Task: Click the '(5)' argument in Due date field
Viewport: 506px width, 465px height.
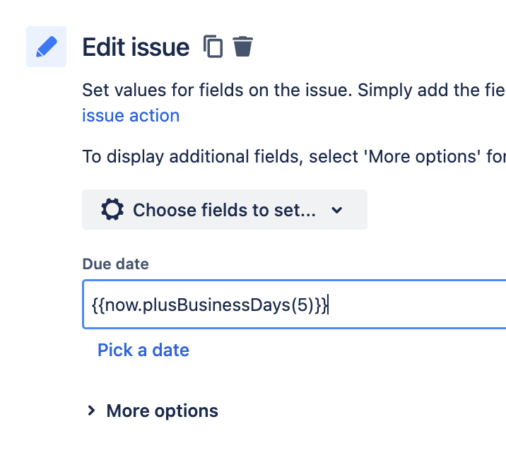Action: click(x=302, y=305)
